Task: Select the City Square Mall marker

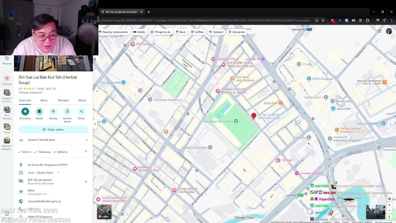Action: pyautogui.click(x=123, y=82)
